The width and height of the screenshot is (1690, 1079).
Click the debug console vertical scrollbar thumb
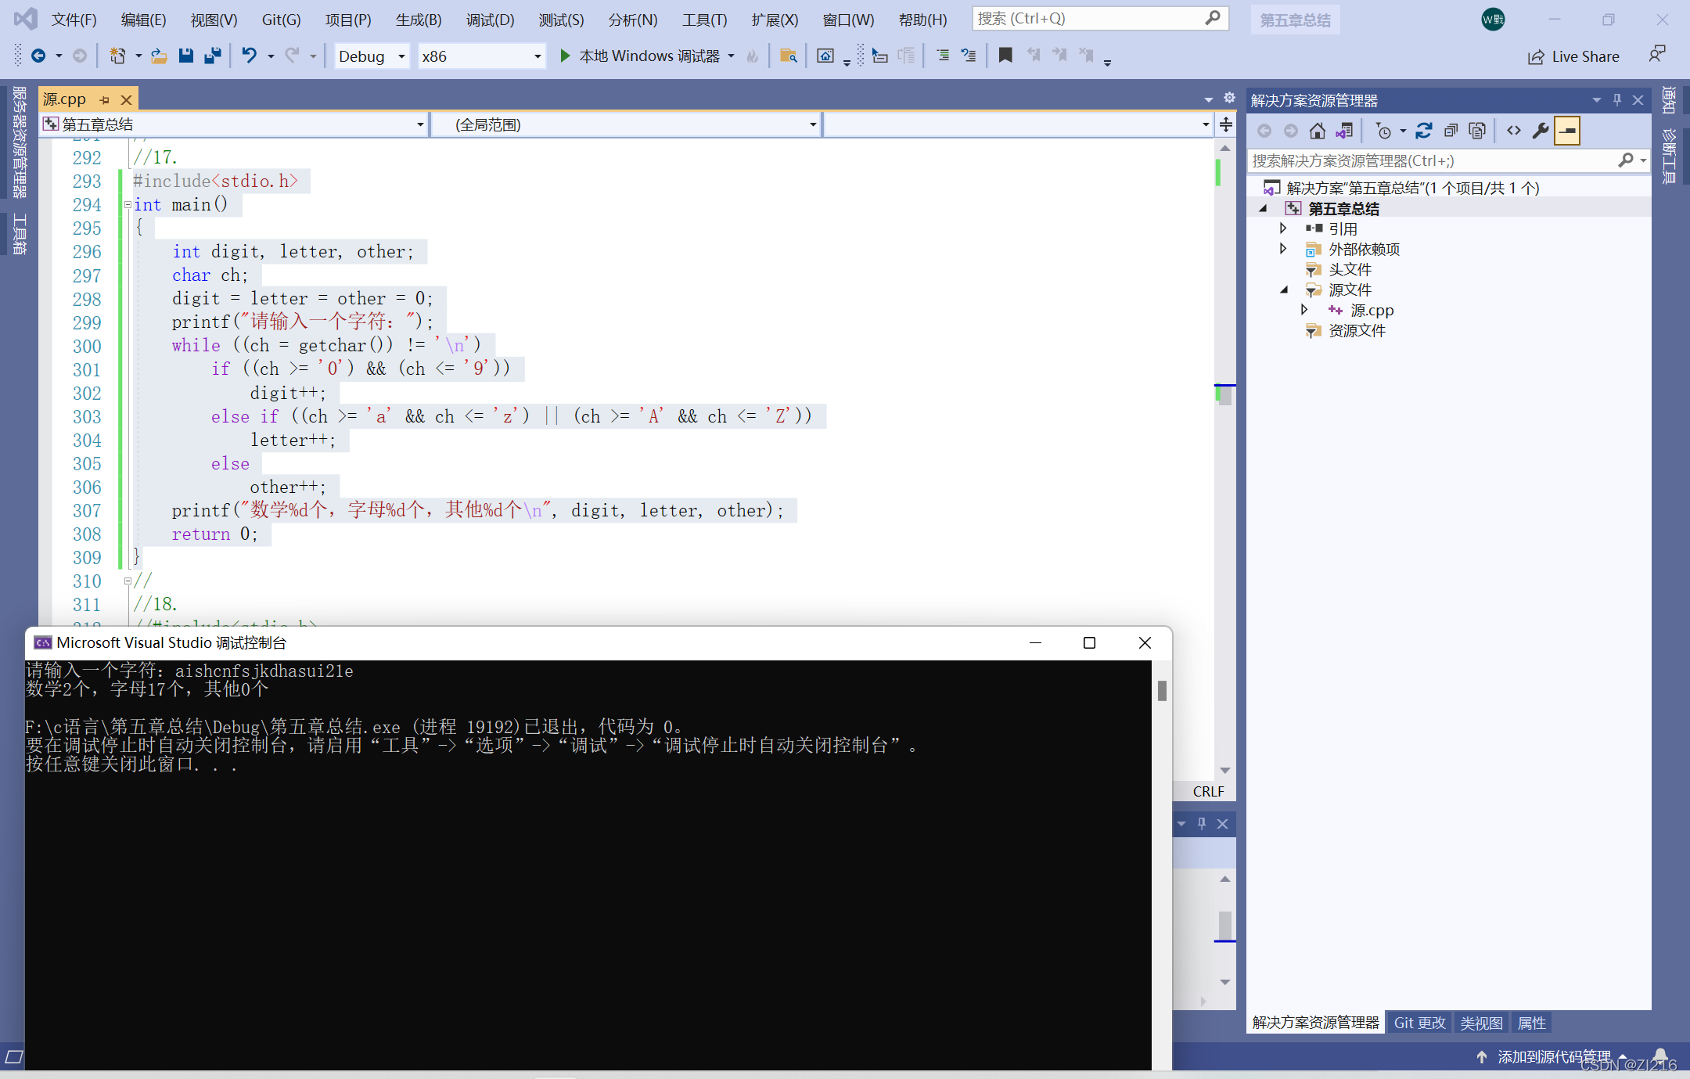[x=1162, y=690]
